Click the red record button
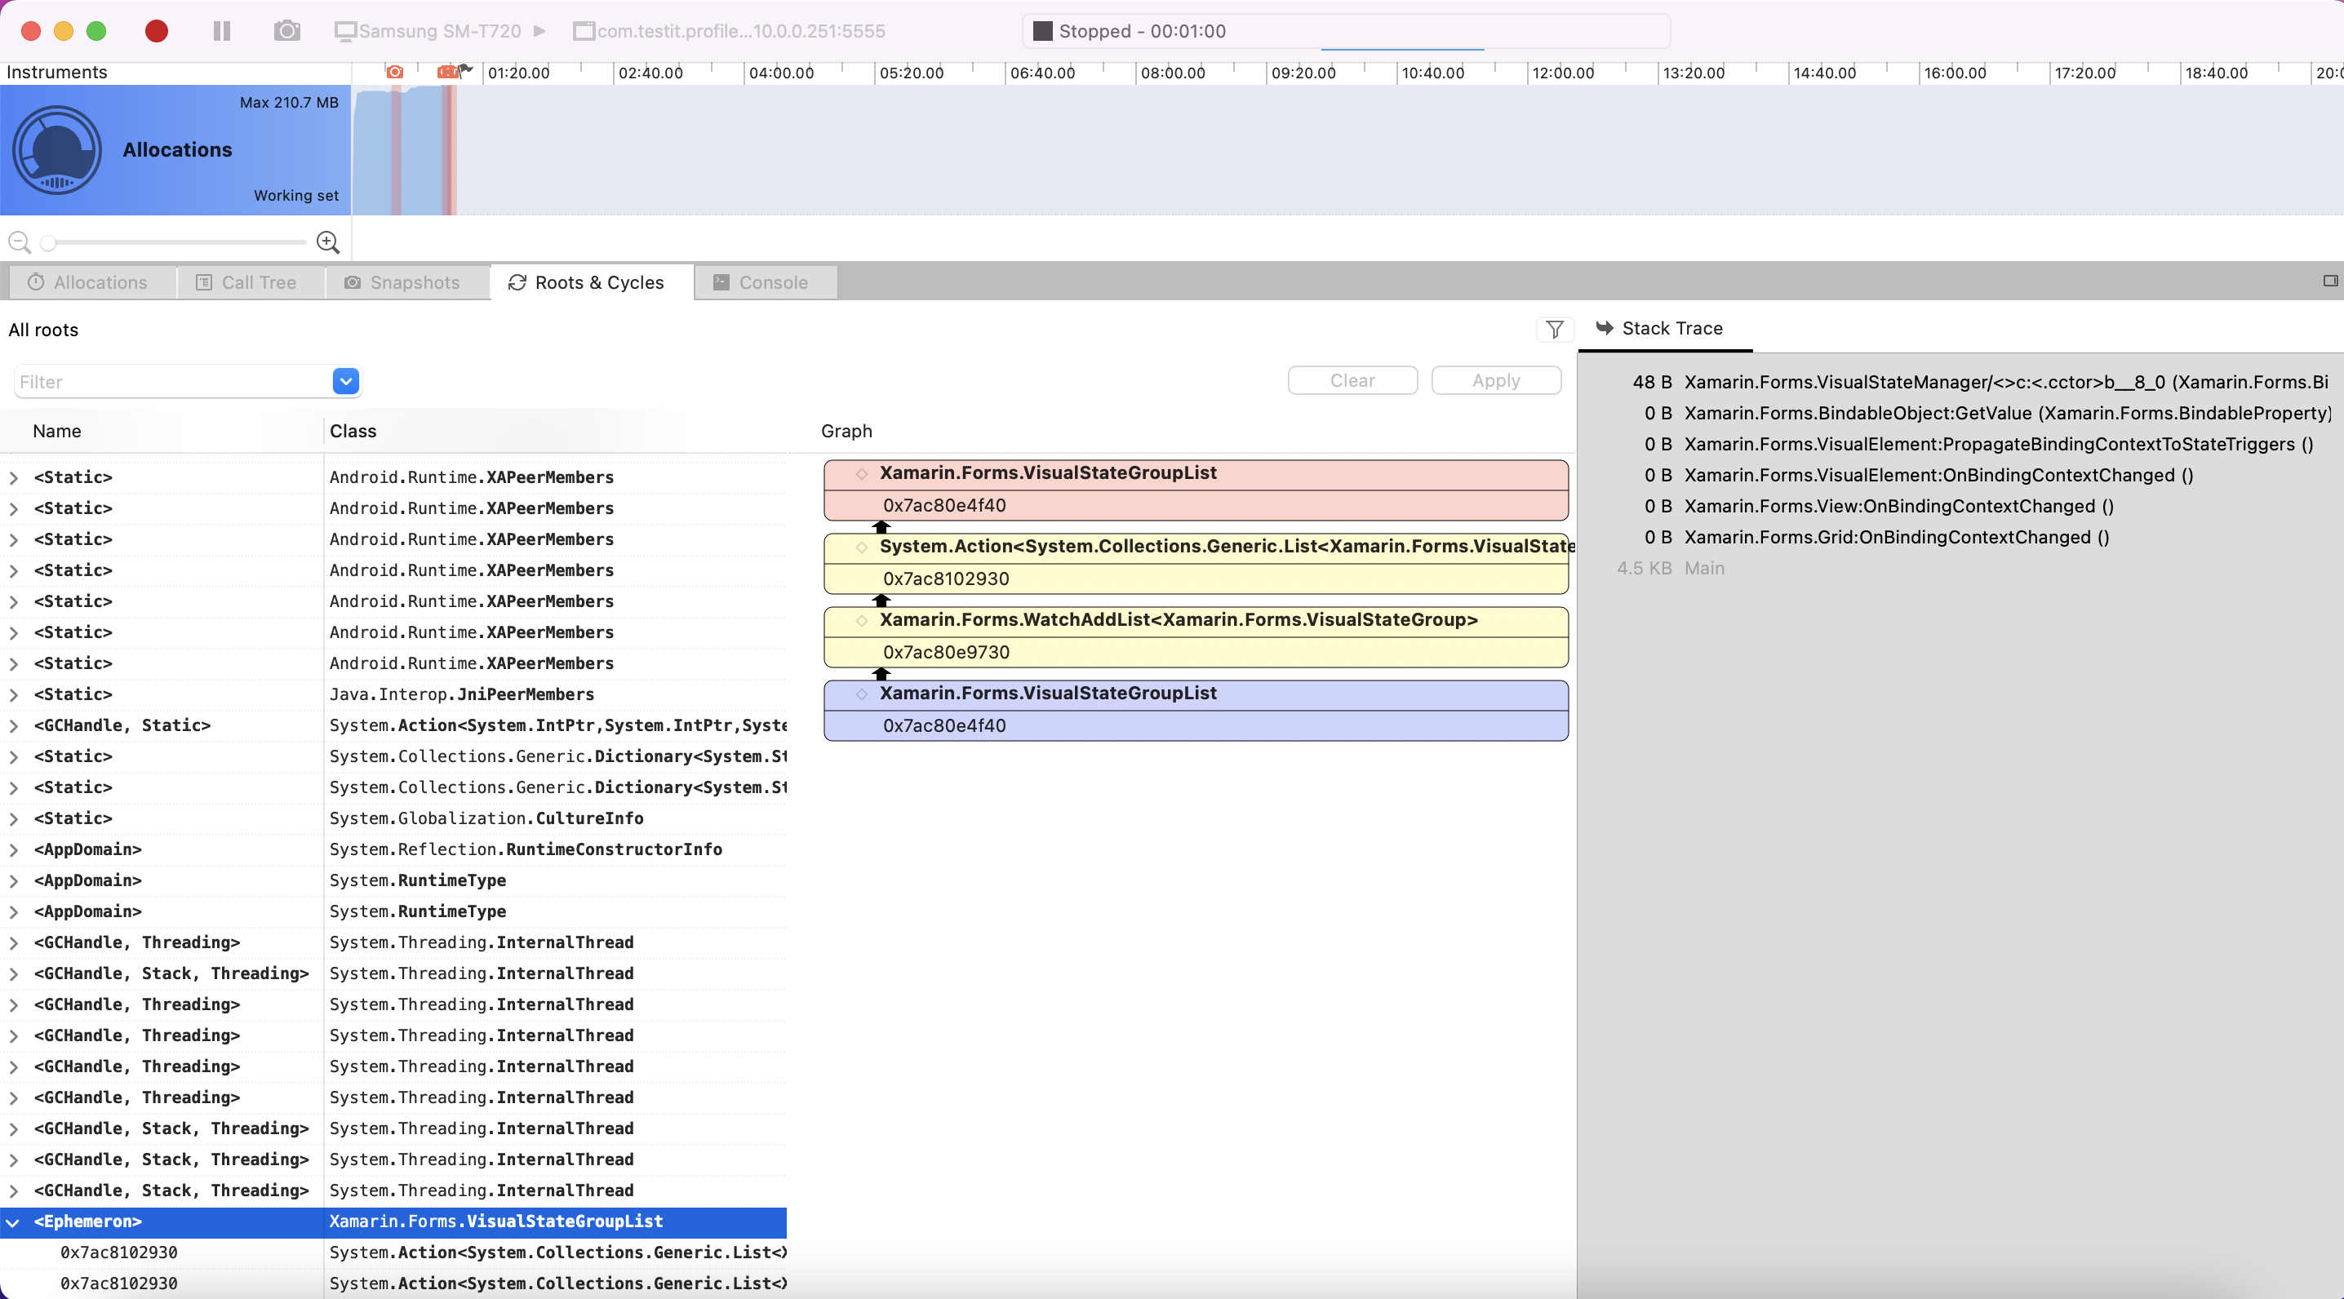The height and width of the screenshot is (1299, 2344). click(156, 30)
